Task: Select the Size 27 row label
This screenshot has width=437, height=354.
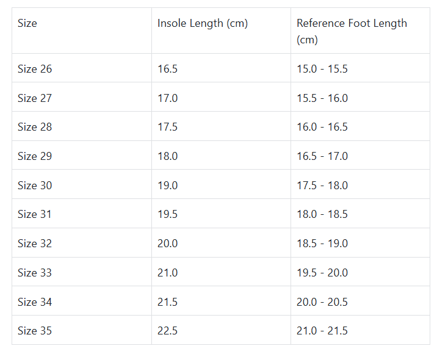Action: coord(35,98)
